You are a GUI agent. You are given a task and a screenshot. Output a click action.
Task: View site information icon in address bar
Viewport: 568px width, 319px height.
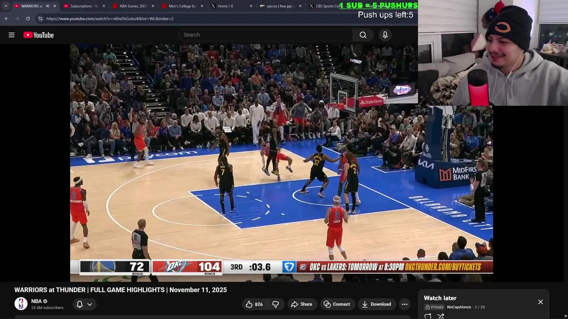40,19
